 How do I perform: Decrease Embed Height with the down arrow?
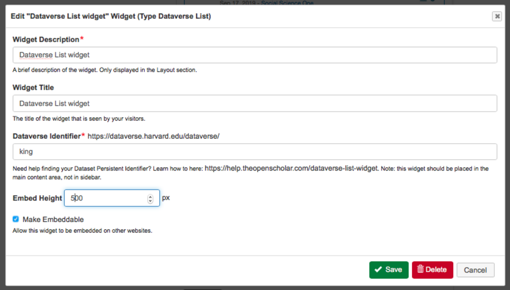[x=150, y=201]
